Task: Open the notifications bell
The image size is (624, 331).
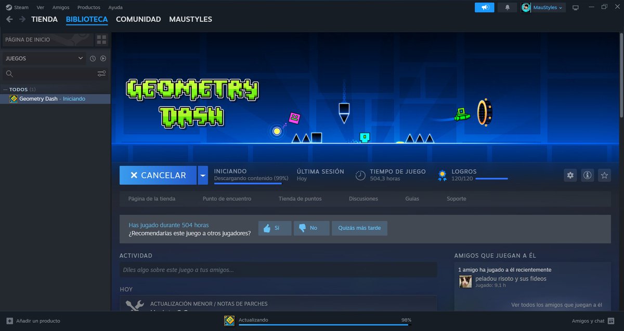Action: click(507, 7)
